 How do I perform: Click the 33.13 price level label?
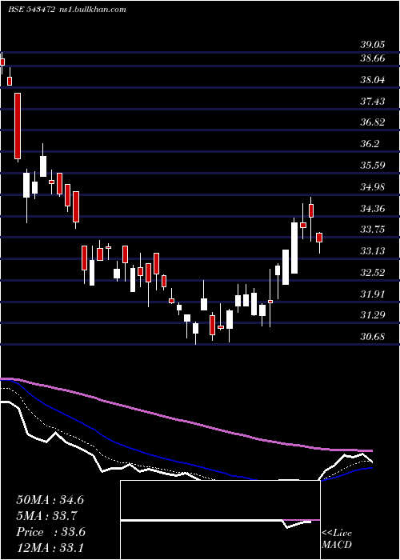point(373,251)
